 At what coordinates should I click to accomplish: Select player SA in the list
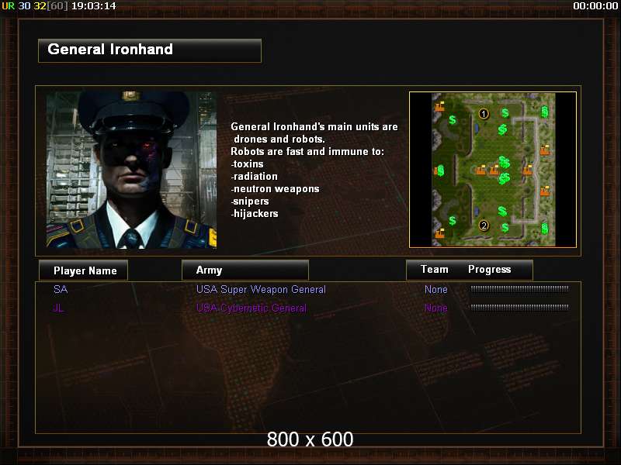coord(61,289)
